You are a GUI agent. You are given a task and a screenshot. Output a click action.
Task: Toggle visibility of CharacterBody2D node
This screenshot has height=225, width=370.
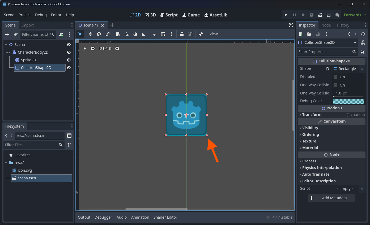pos(69,52)
